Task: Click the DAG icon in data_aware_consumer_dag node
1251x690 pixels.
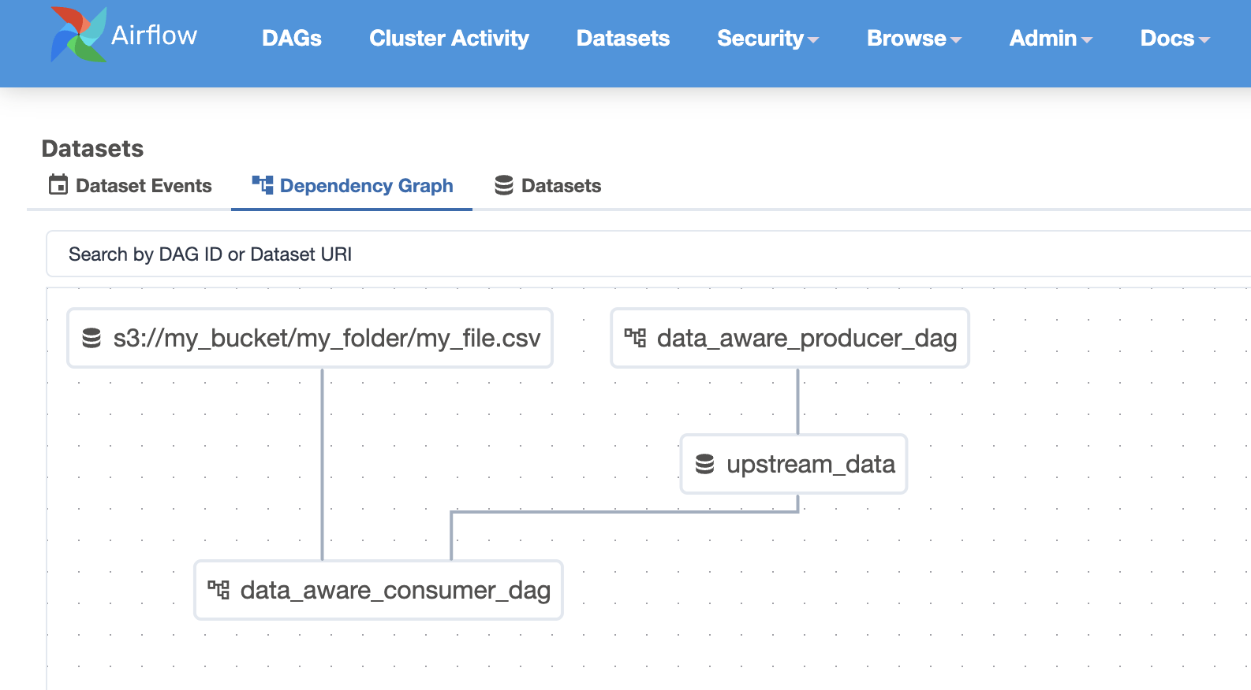Action: point(218,590)
